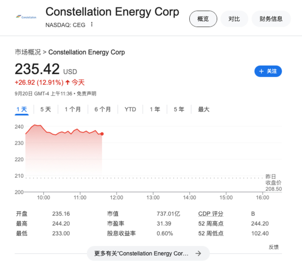This screenshot has width=302, height=271.
Task: Switch to the 对比 tab
Action: tap(234, 19)
